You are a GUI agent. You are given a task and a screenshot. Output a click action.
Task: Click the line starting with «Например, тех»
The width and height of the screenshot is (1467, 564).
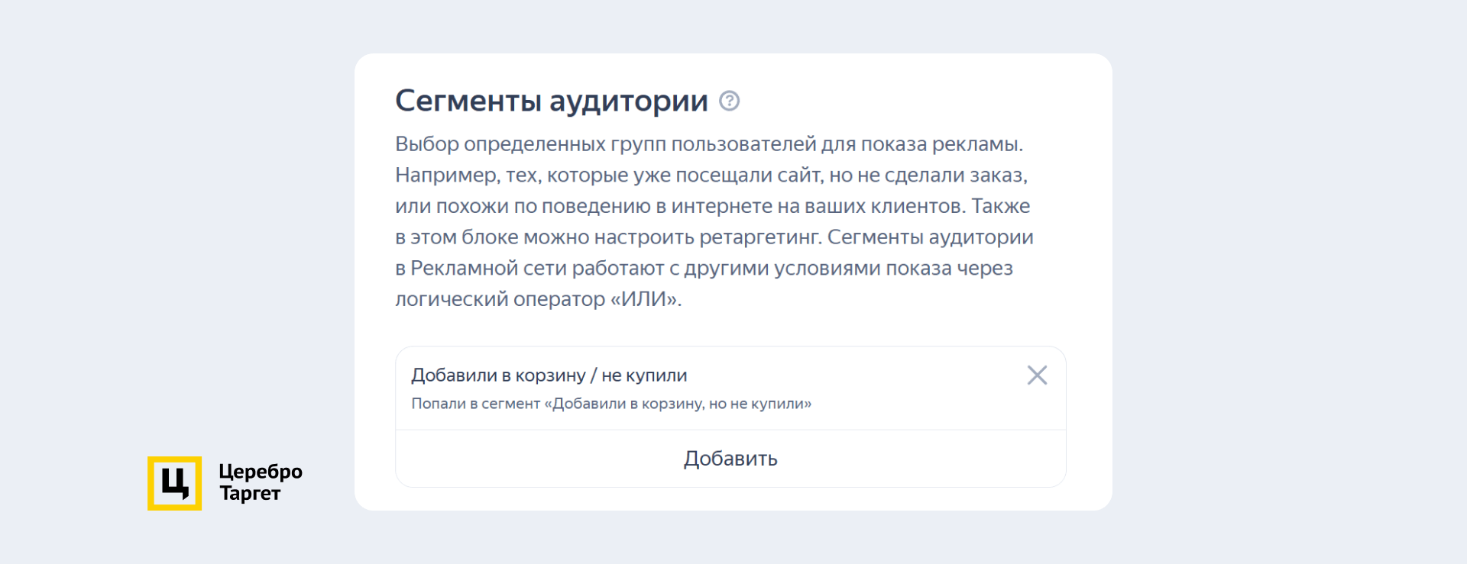711,176
